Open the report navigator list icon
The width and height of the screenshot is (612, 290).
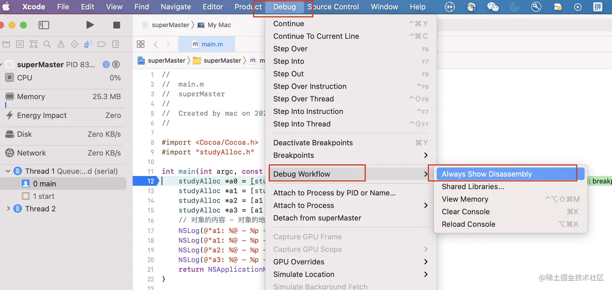click(x=116, y=44)
